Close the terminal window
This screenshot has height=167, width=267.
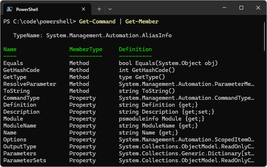(x=258, y=8)
